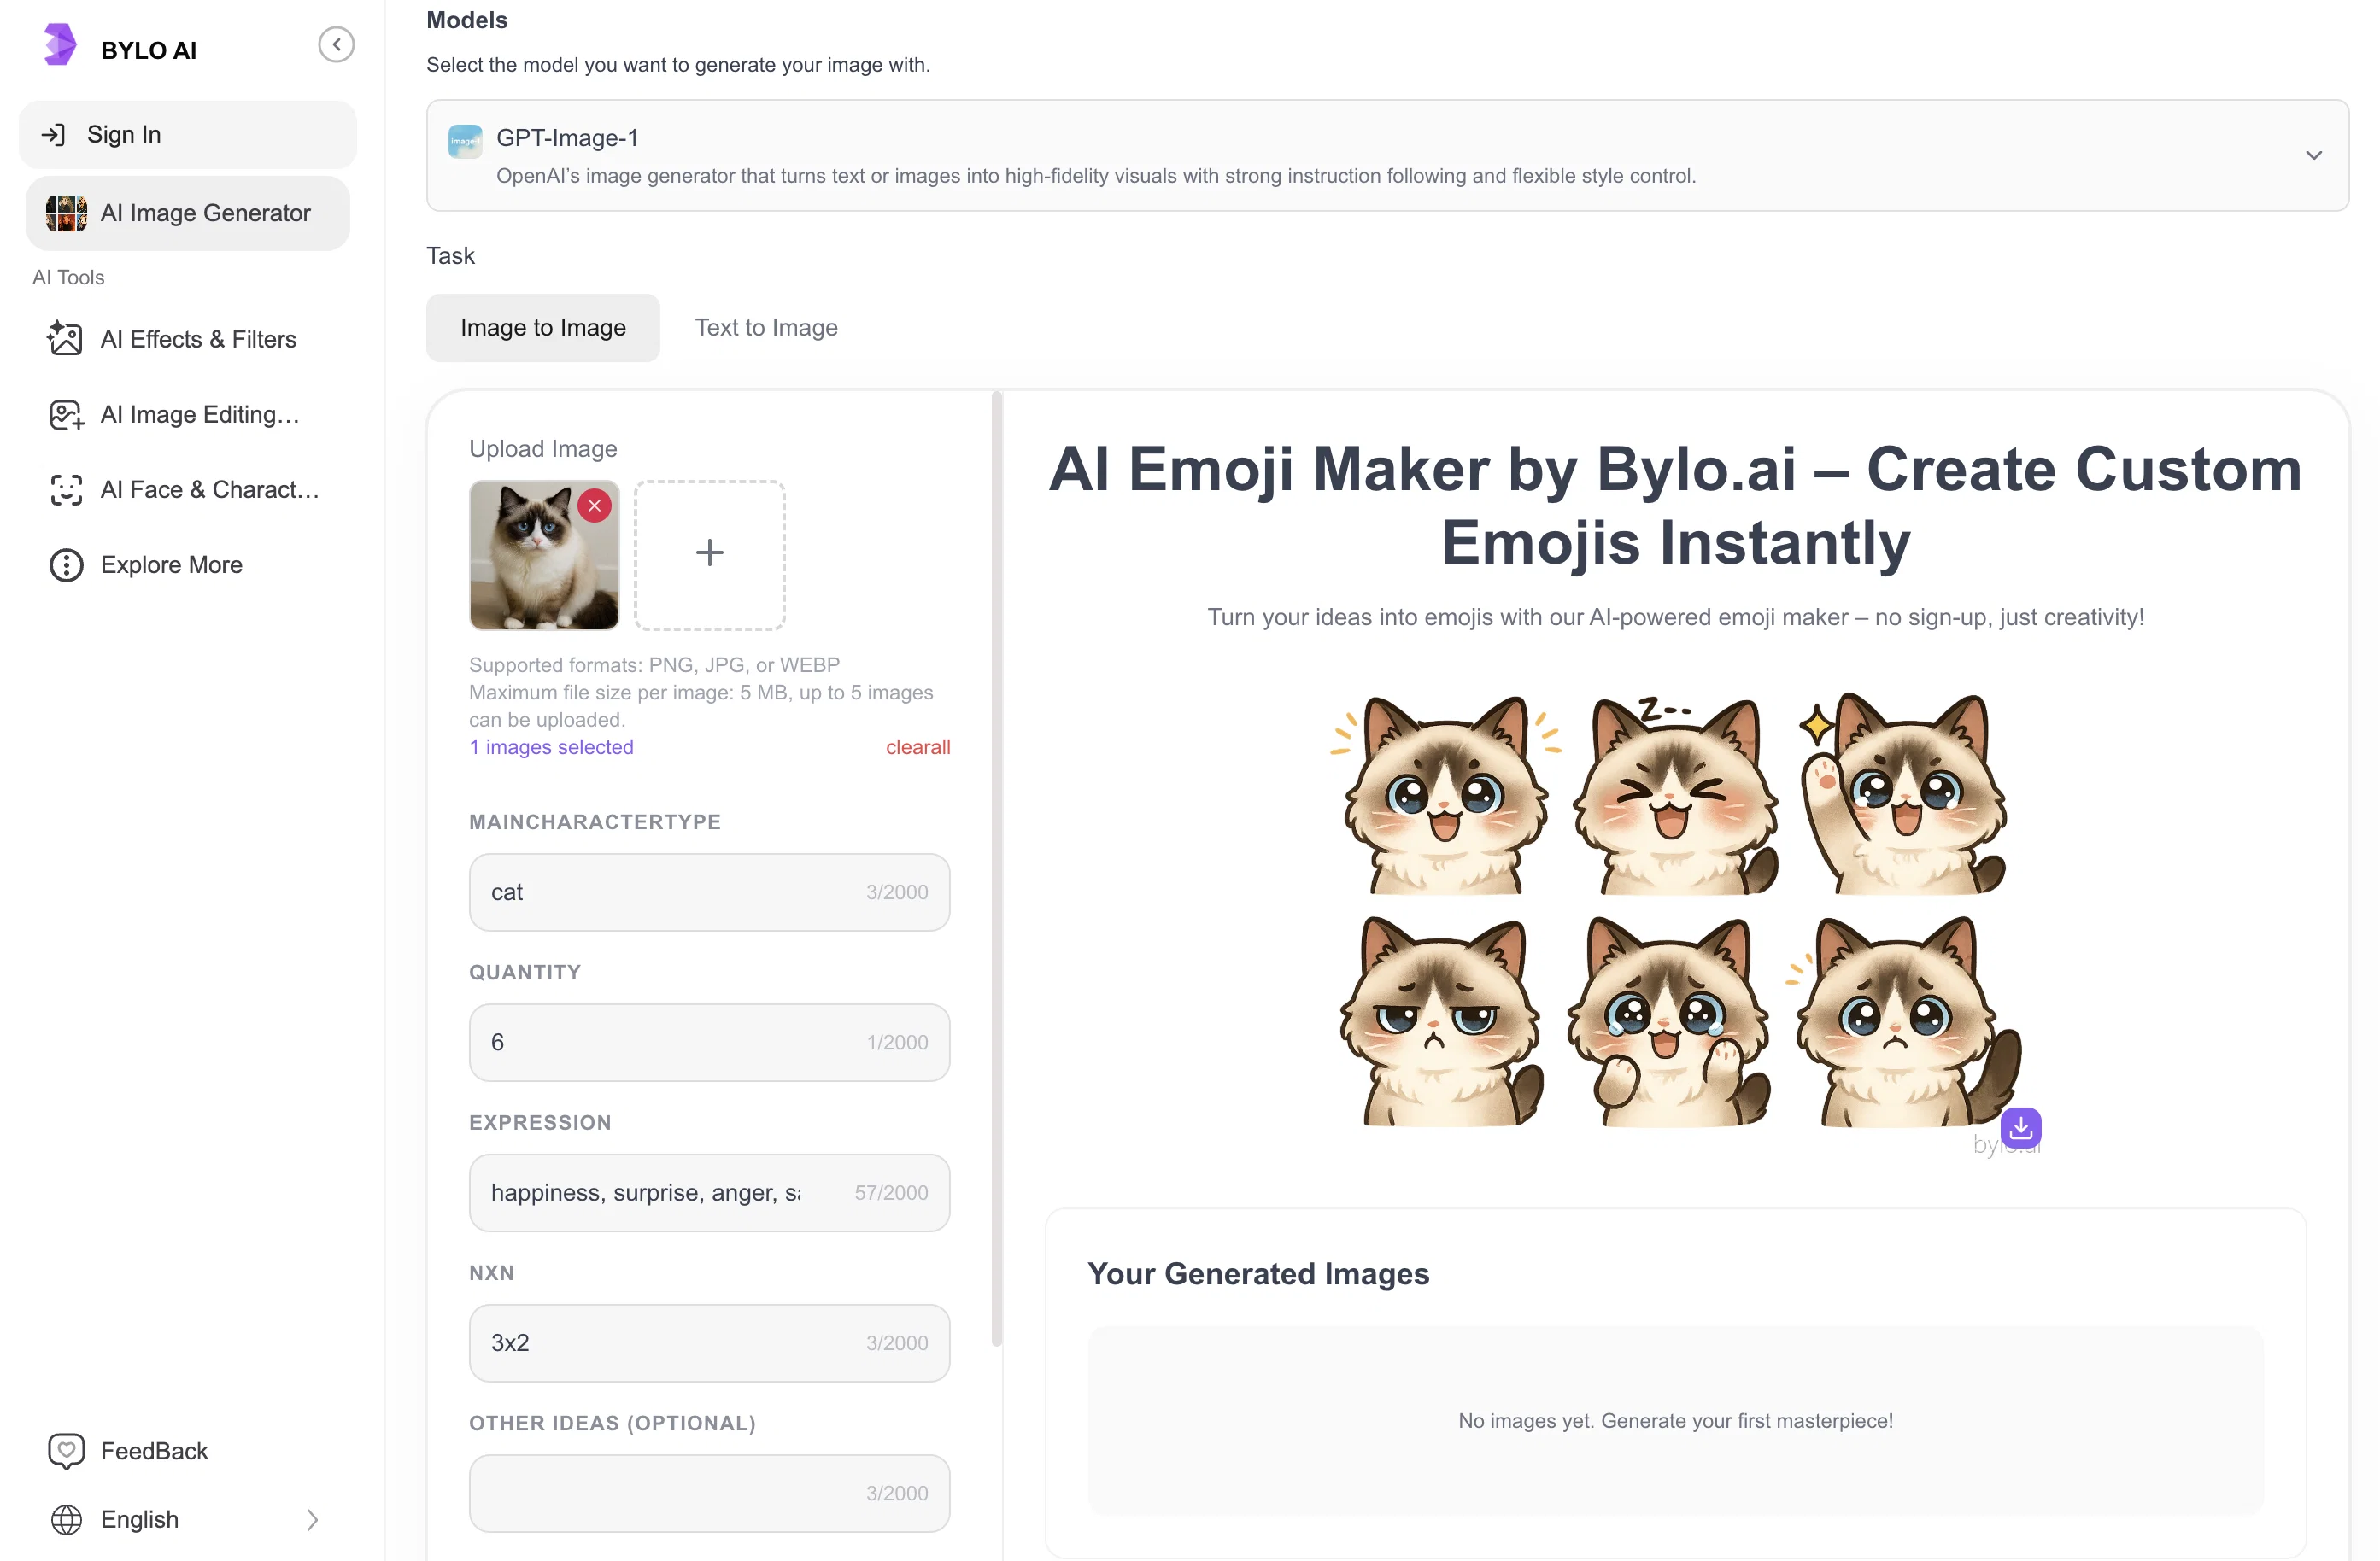
Task: Collapse the sidebar with the arrow button
Action: click(x=336, y=45)
